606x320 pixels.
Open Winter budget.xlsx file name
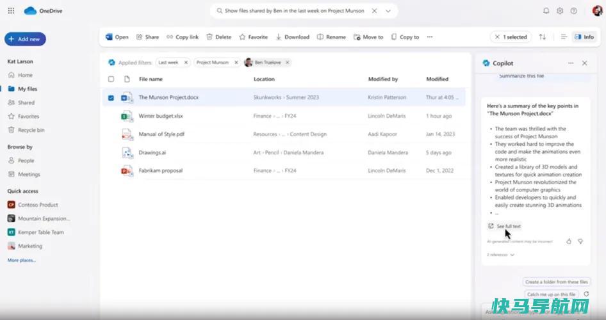pyautogui.click(x=161, y=116)
